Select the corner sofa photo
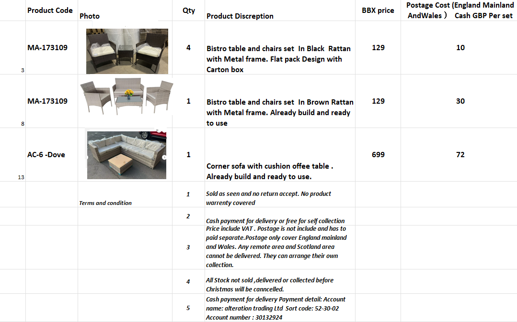517x322 pixels. click(x=126, y=155)
